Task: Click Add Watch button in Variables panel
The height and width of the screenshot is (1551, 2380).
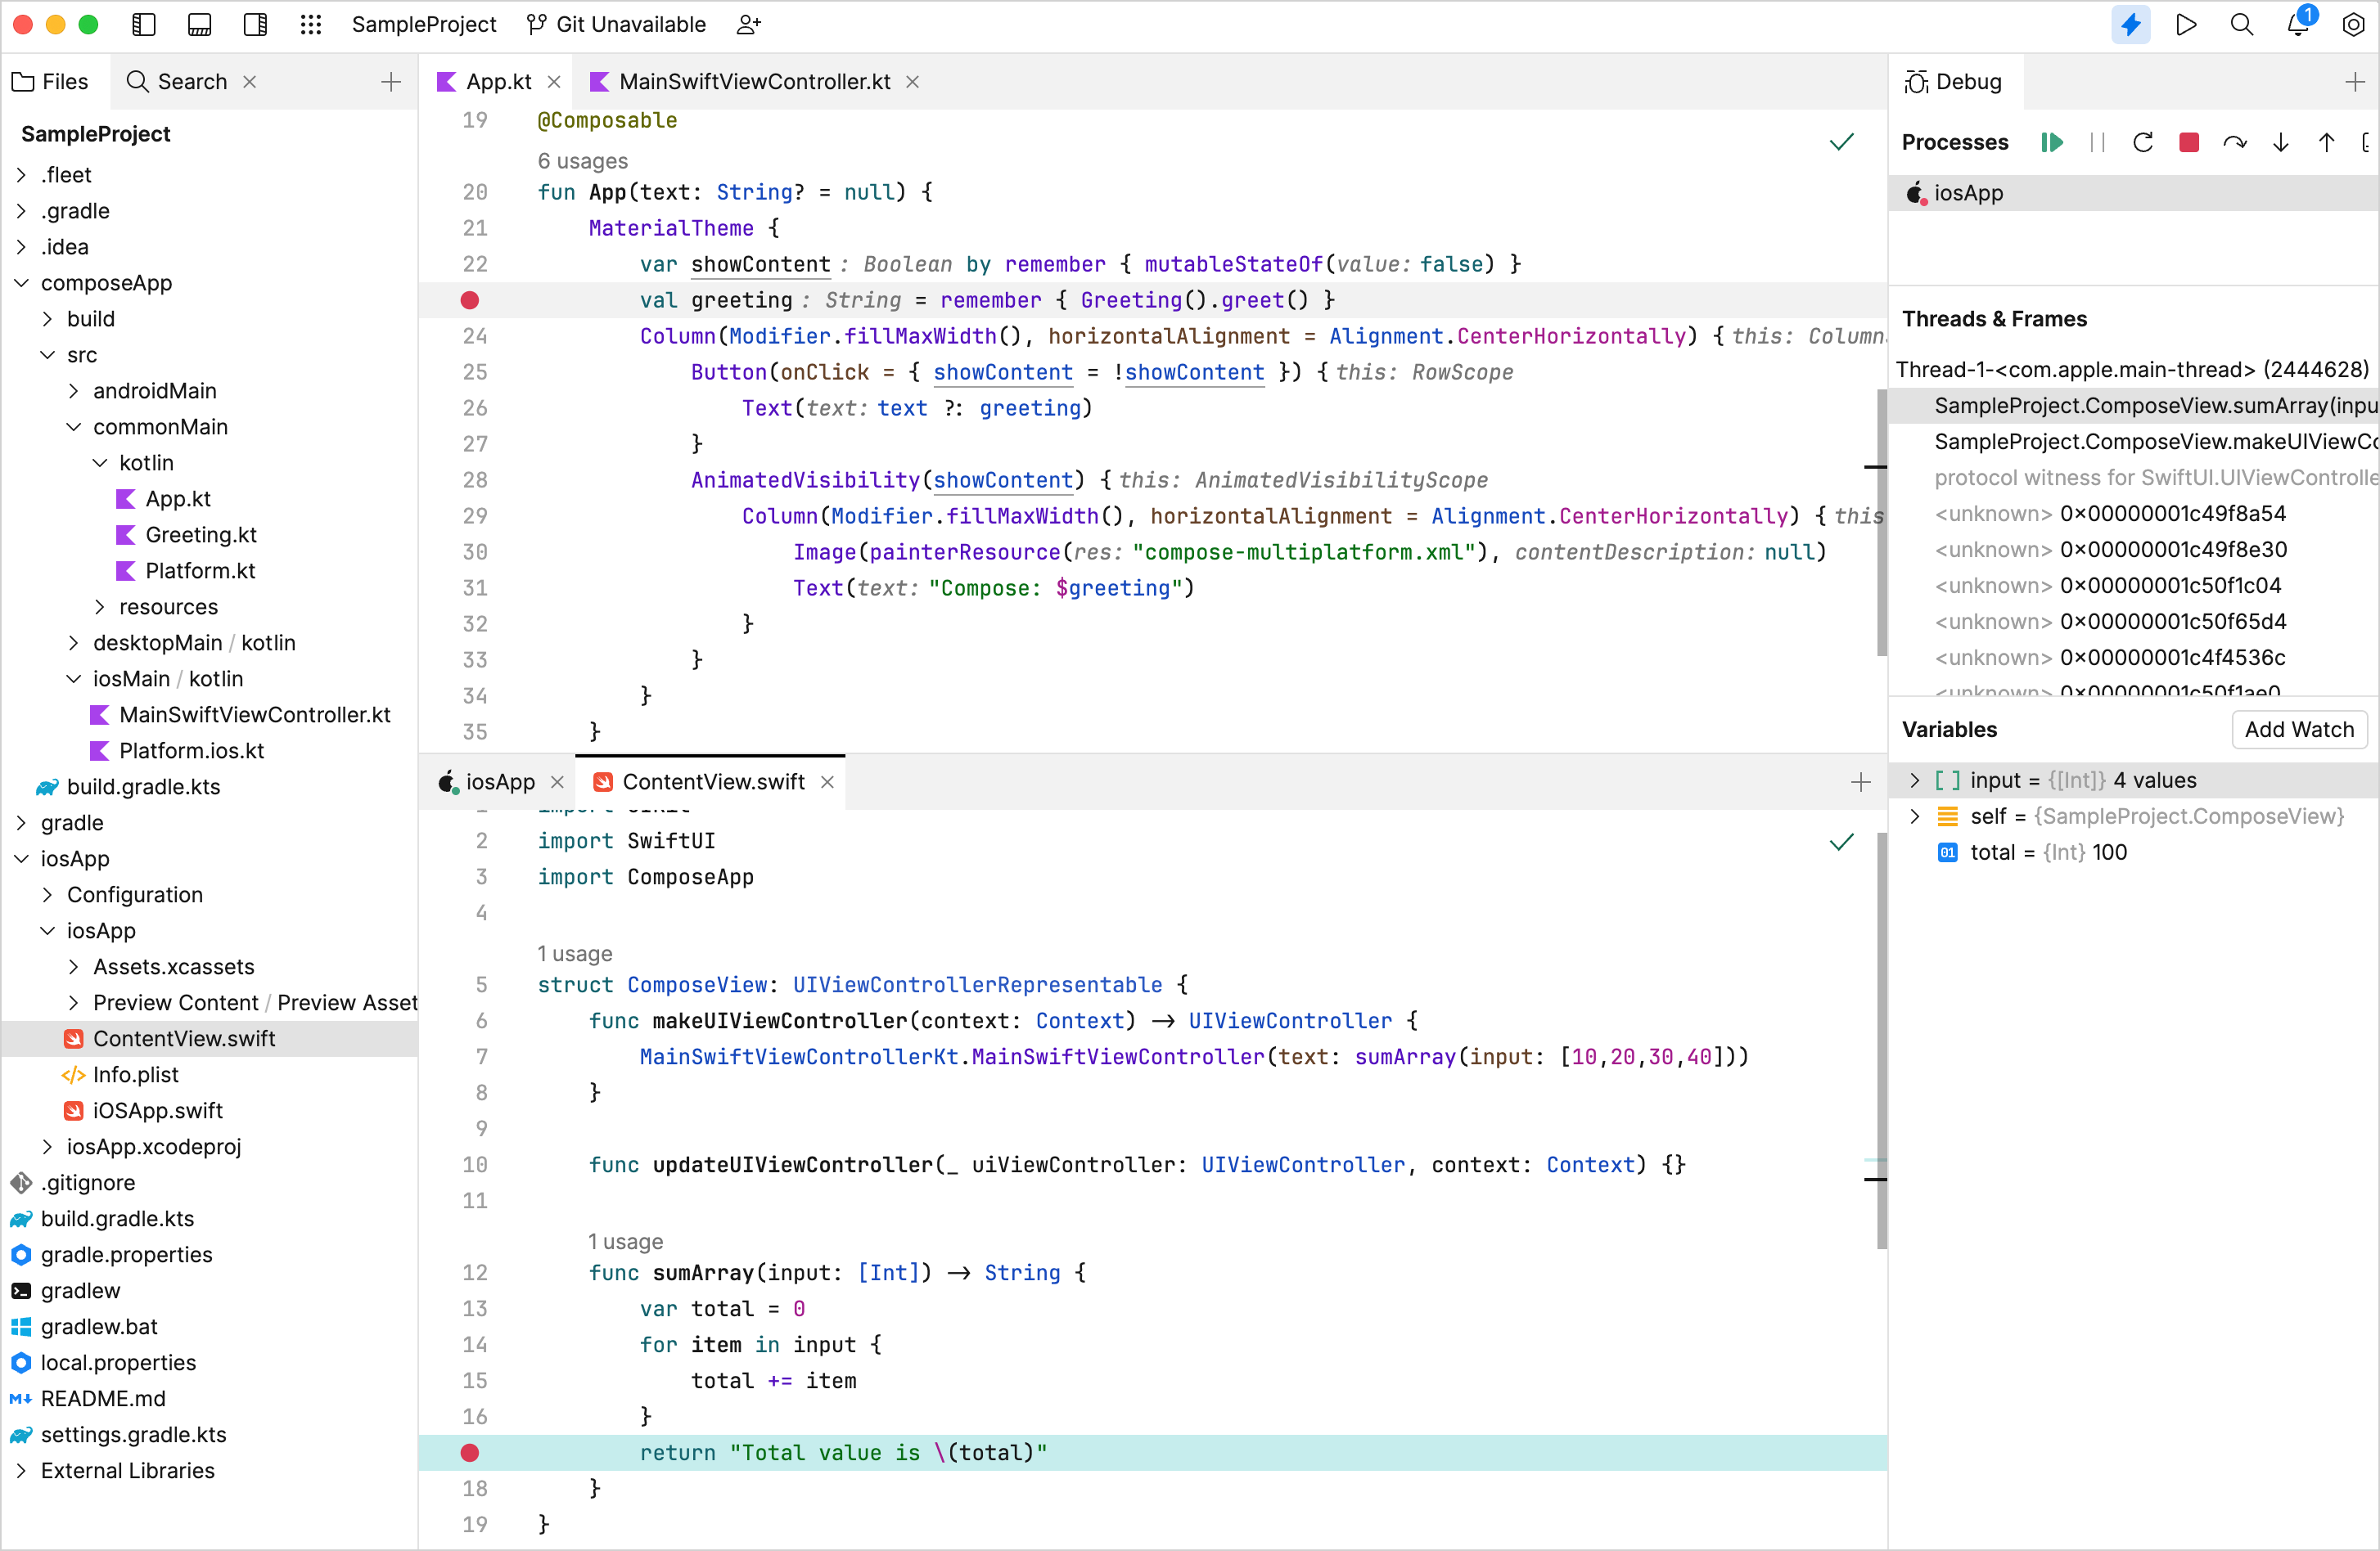Action: tap(2298, 728)
